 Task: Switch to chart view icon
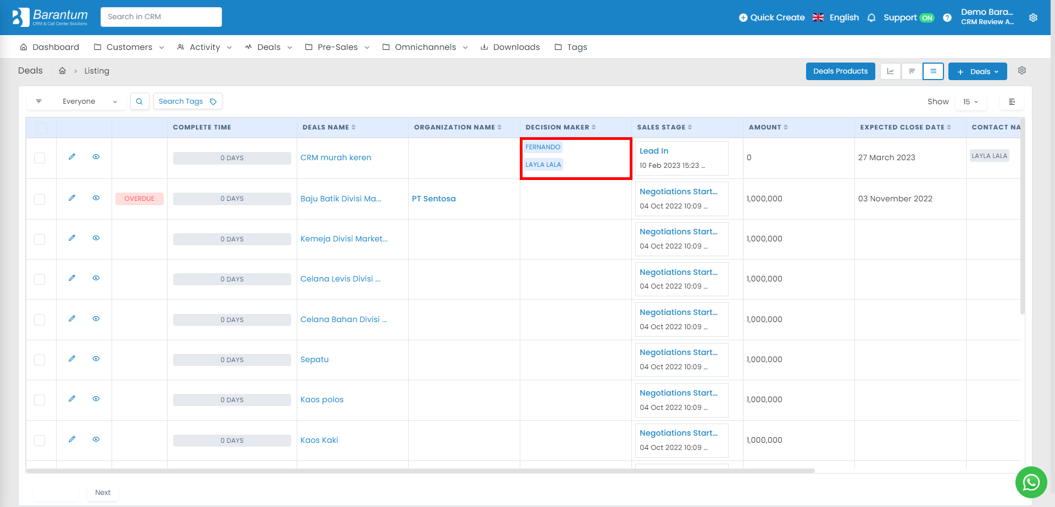tap(891, 71)
